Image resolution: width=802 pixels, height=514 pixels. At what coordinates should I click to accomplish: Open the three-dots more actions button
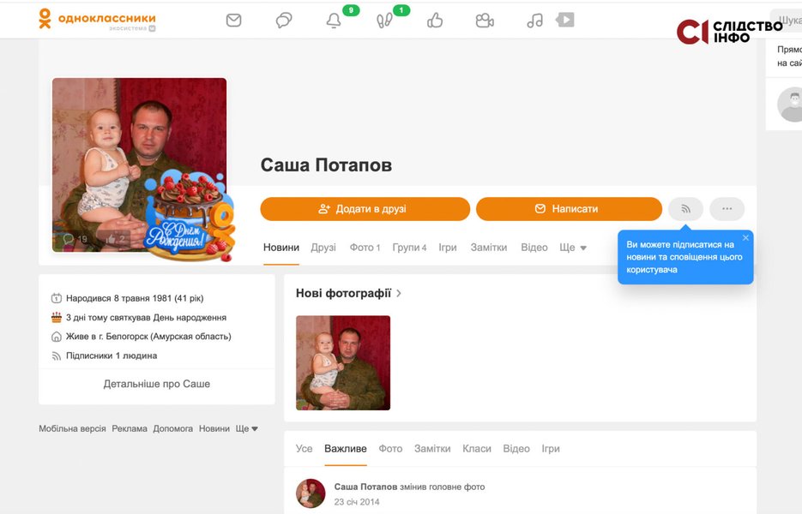tap(727, 209)
